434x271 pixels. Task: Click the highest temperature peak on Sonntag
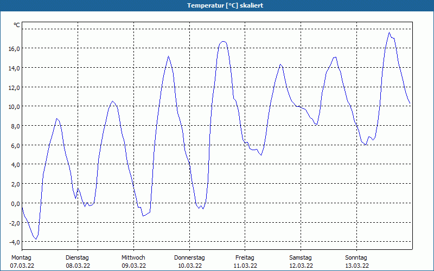pyautogui.click(x=390, y=33)
